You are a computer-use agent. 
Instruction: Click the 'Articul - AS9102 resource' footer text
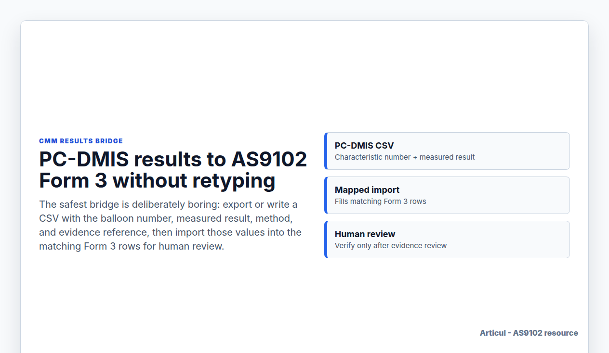pyautogui.click(x=529, y=333)
